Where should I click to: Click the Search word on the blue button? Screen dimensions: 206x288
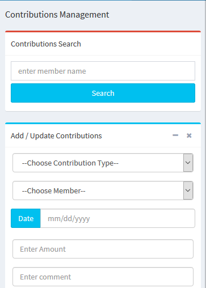click(x=103, y=93)
